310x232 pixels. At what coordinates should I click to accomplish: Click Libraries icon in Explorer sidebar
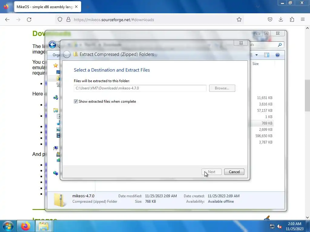(56, 110)
